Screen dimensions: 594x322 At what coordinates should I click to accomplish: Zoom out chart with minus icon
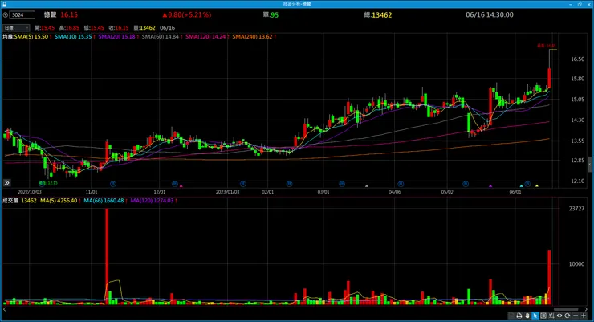[x=576, y=316]
